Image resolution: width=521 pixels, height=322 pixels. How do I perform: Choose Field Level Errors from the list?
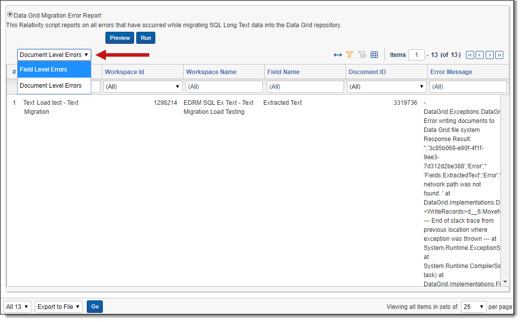tap(54, 70)
